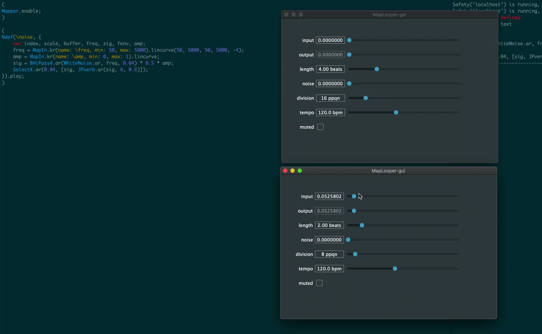This screenshot has height=334, width=542.
Task: Click the 'var index, scale, buffer' code line
Action: 79,44
